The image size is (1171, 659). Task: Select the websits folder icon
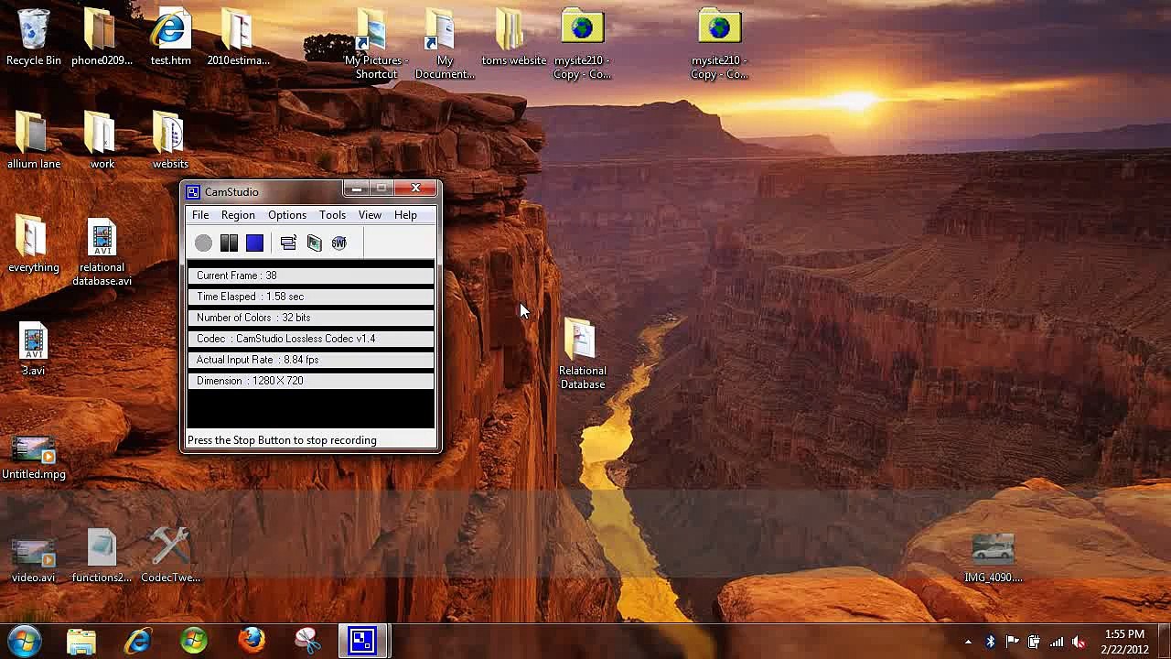point(170,141)
